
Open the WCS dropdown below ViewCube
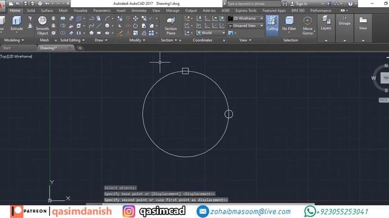tap(384, 100)
